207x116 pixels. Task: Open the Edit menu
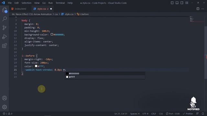[16, 3]
